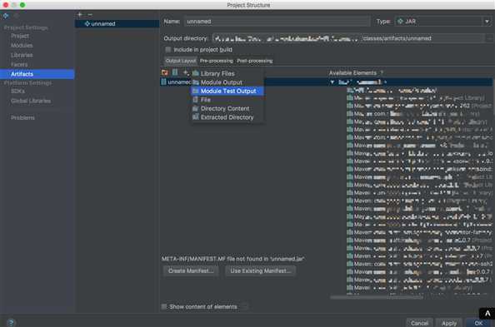Click the back navigation arrow icon
Viewport: 495px width, 327px height.
coord(6,16)
